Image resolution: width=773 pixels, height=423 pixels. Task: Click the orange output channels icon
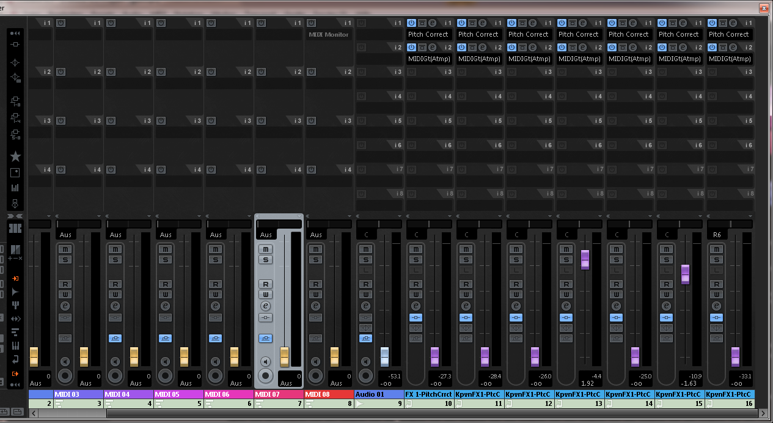pos(15,373)
